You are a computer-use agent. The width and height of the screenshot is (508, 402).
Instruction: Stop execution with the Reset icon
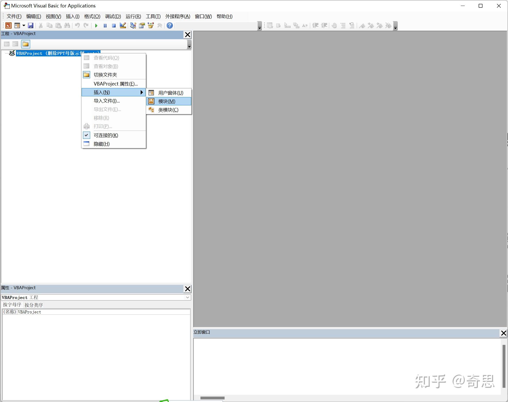(x=114, y=25)
